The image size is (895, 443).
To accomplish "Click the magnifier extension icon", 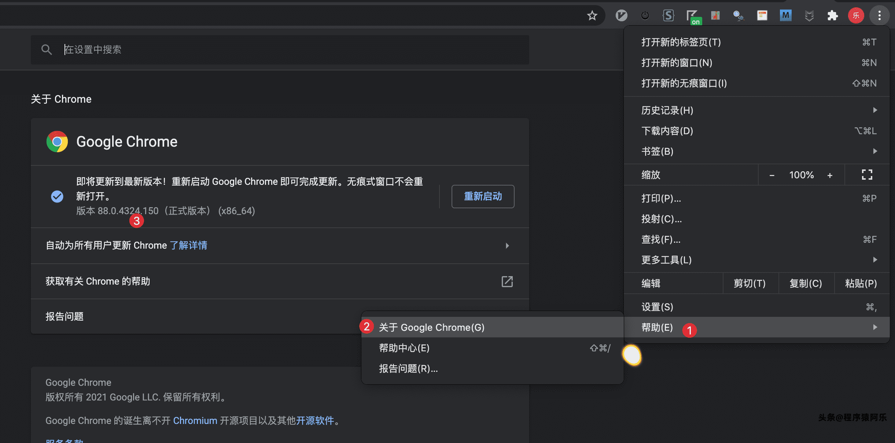I will [x=738, y=15].
